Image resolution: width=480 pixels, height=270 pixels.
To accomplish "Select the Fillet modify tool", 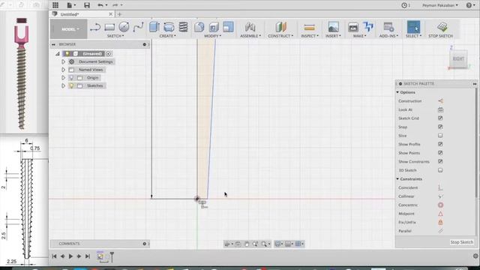I will [199, 27].
